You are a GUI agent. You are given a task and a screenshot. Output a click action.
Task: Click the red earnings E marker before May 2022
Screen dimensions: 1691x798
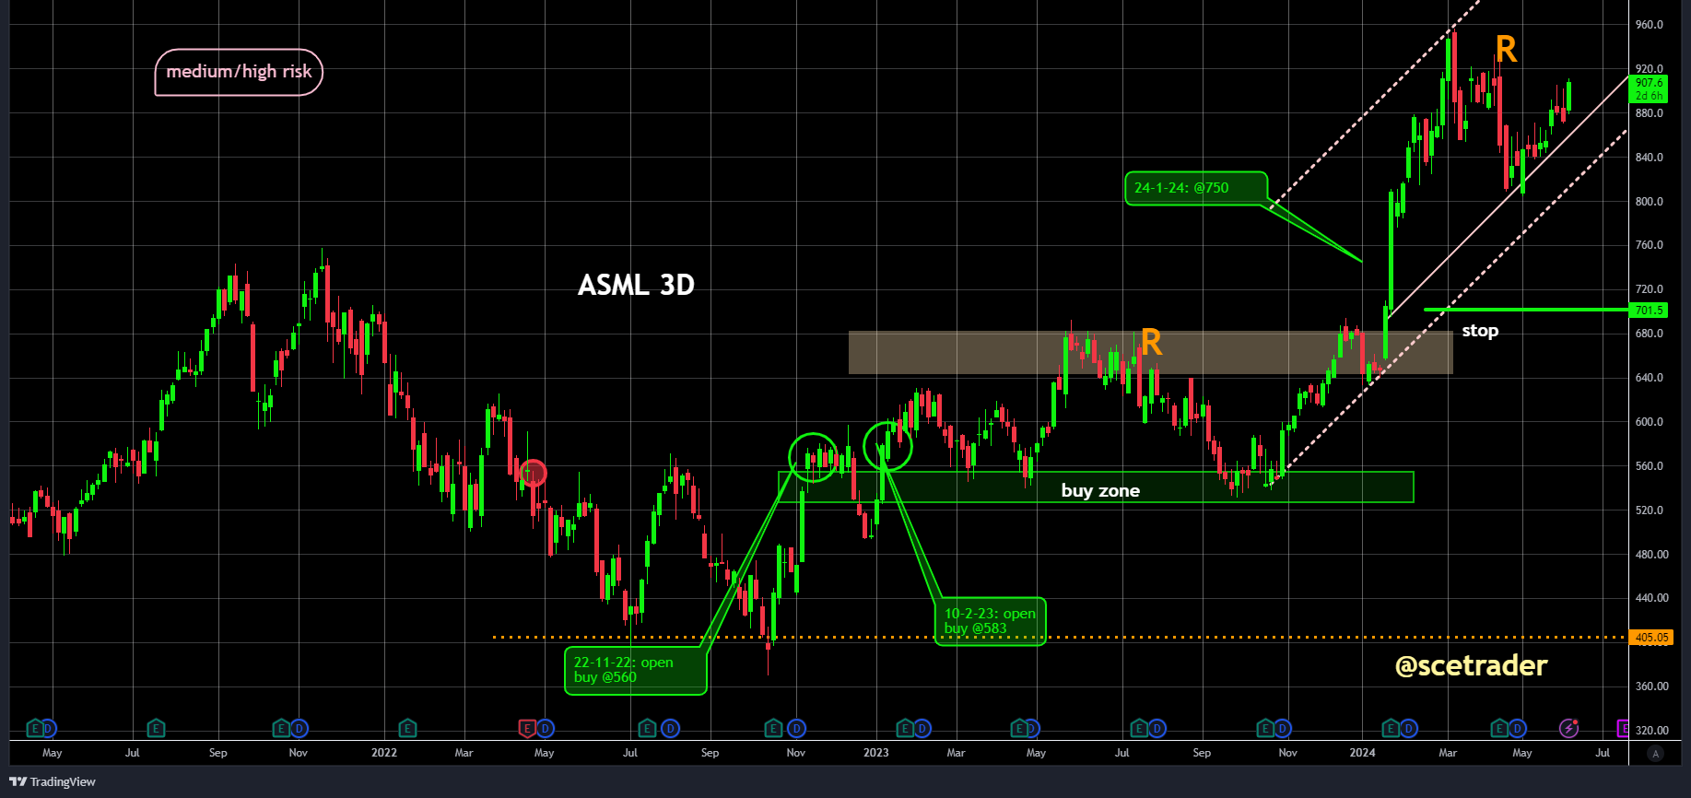(x=527, y=729)
